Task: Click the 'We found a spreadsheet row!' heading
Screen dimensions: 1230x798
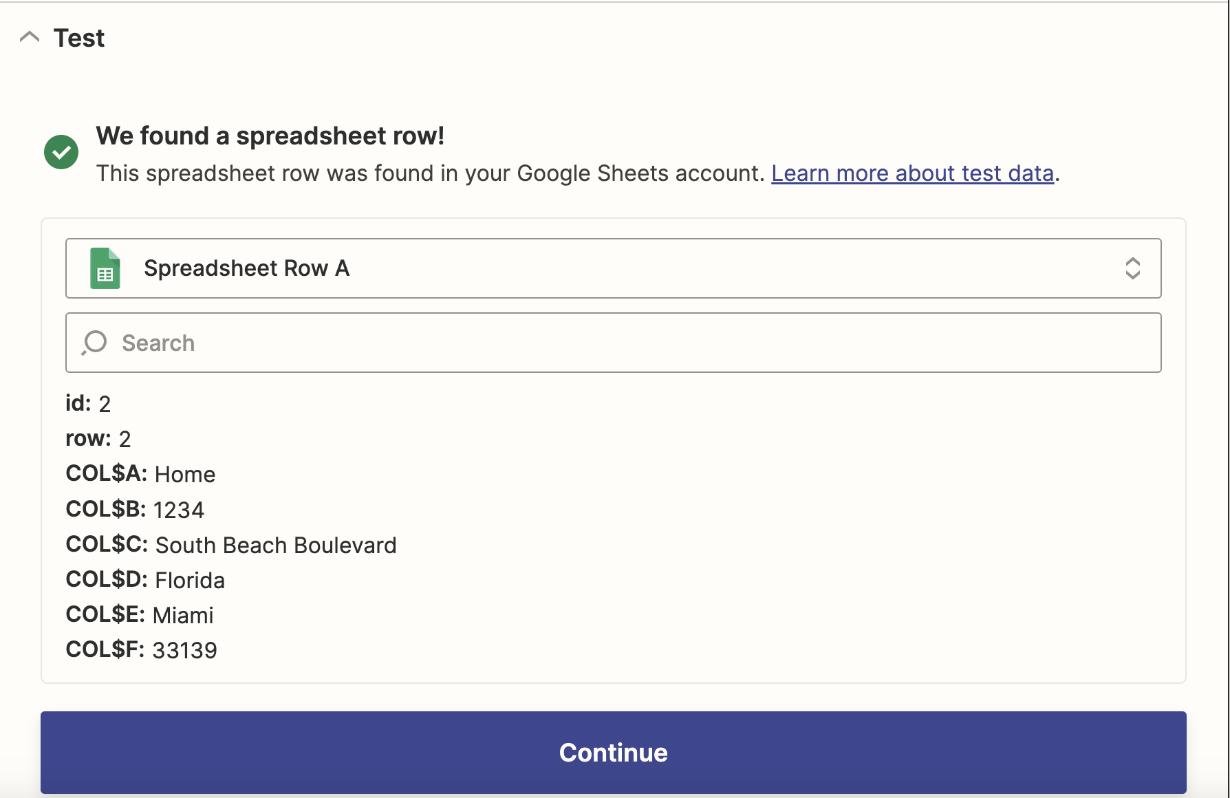Action: [x=270, y=136]
